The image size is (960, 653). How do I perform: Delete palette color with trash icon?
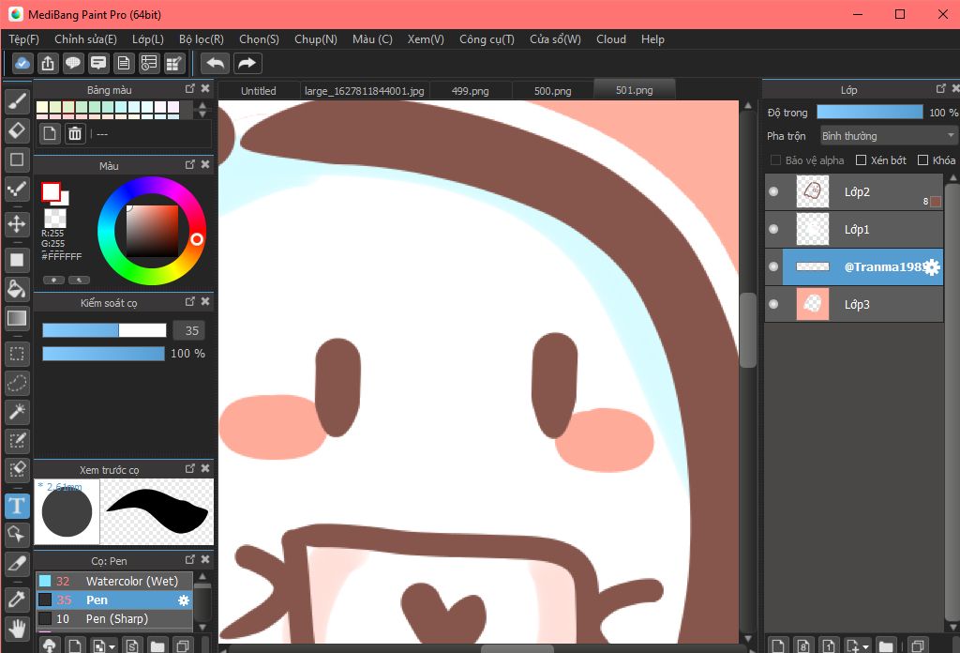coord(75,133)
